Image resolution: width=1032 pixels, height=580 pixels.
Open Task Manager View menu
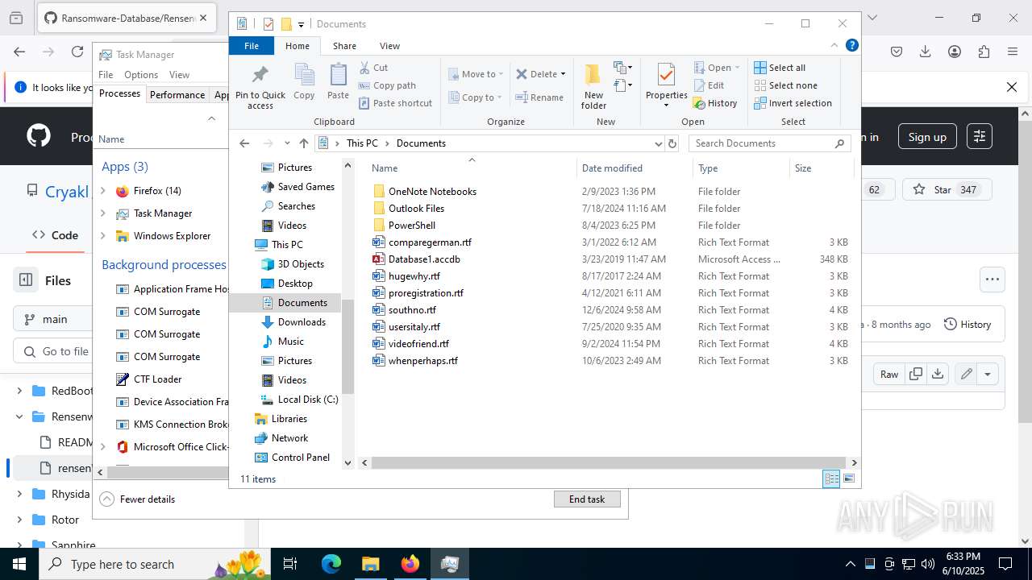pos(179,75)
